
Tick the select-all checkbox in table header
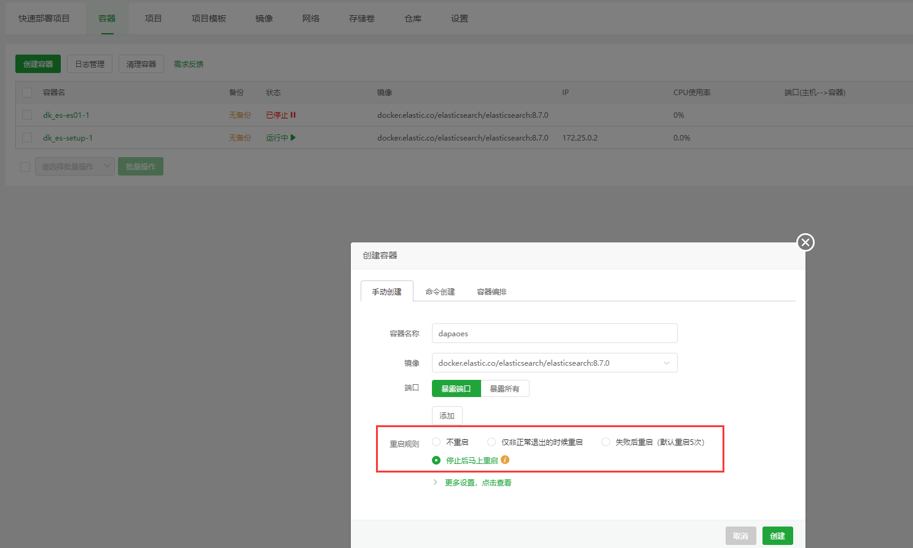[27, 93]
